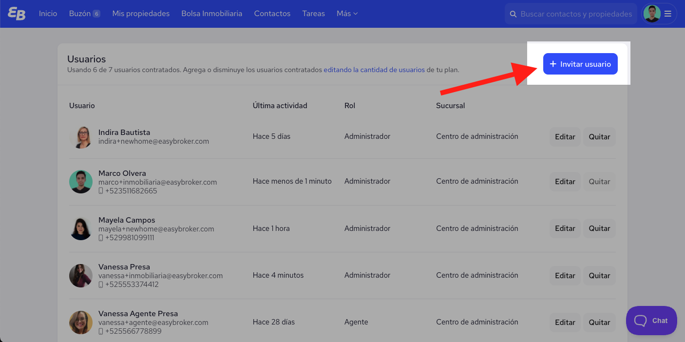Click the Usuario column header
685x342 pixels.
coord(82,106)
